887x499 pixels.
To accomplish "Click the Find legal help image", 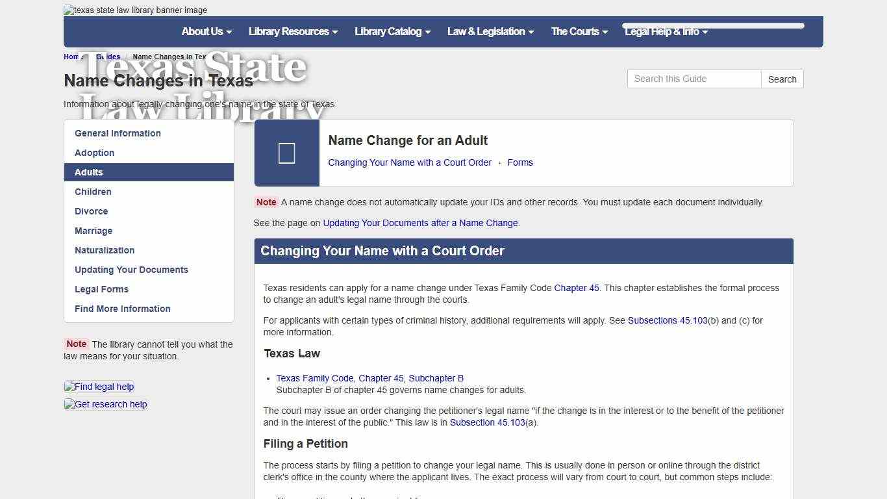I will tap(99, 387).
